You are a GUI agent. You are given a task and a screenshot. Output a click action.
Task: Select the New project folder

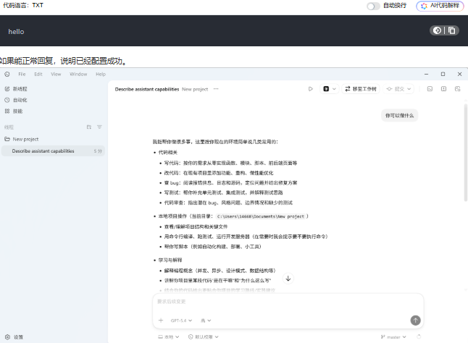click(22, 139)
